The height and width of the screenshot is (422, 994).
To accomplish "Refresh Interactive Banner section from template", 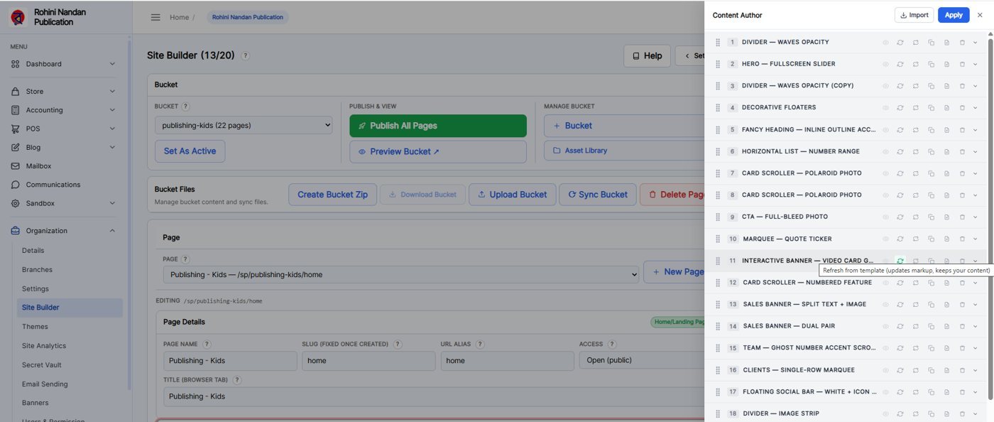I will pyautogui.click(x=900, y=261).
